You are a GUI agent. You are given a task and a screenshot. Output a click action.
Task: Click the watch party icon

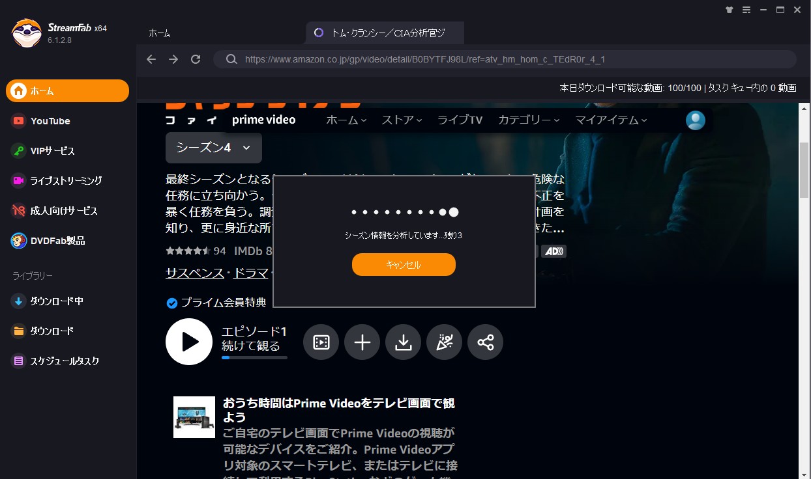[x=445, y=342]
